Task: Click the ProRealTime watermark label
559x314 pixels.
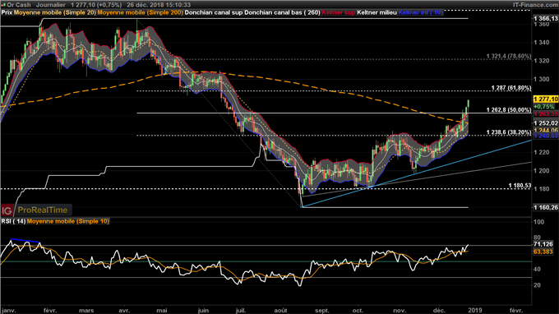Action: tap(43, 210)
